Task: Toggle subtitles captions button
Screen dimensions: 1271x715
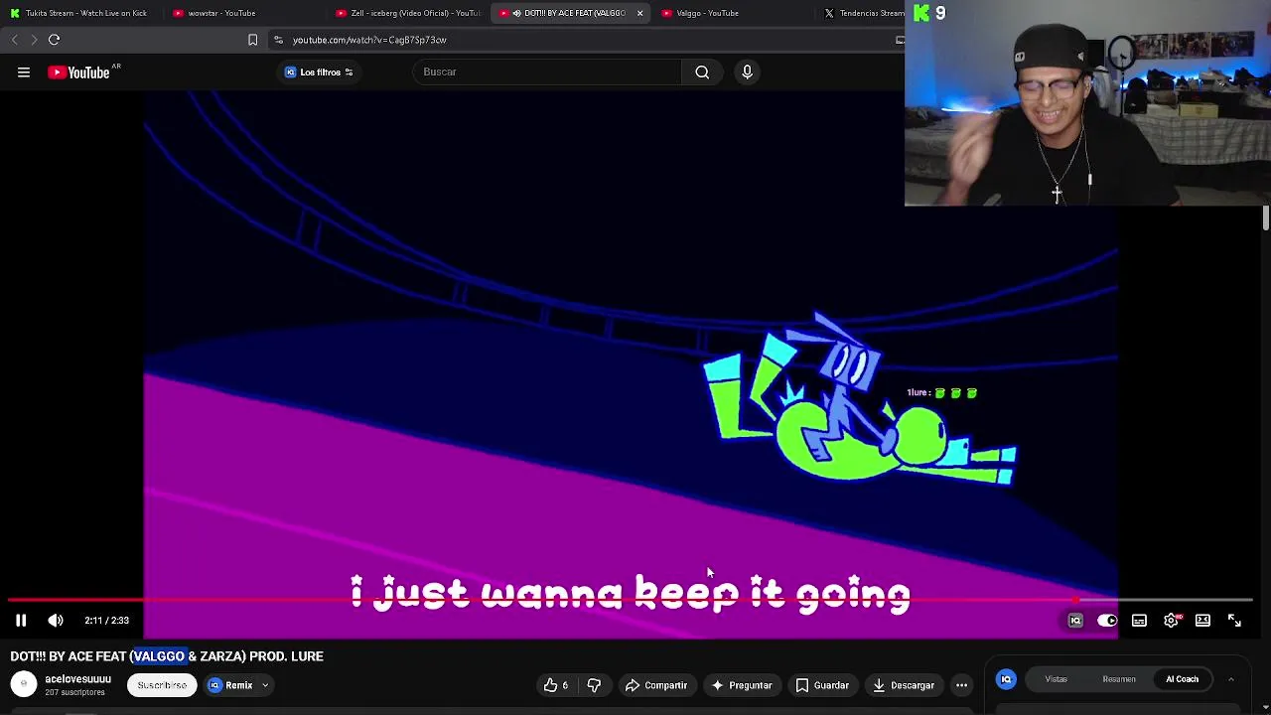Action: pyautogui.click(x=1139, y=621)
